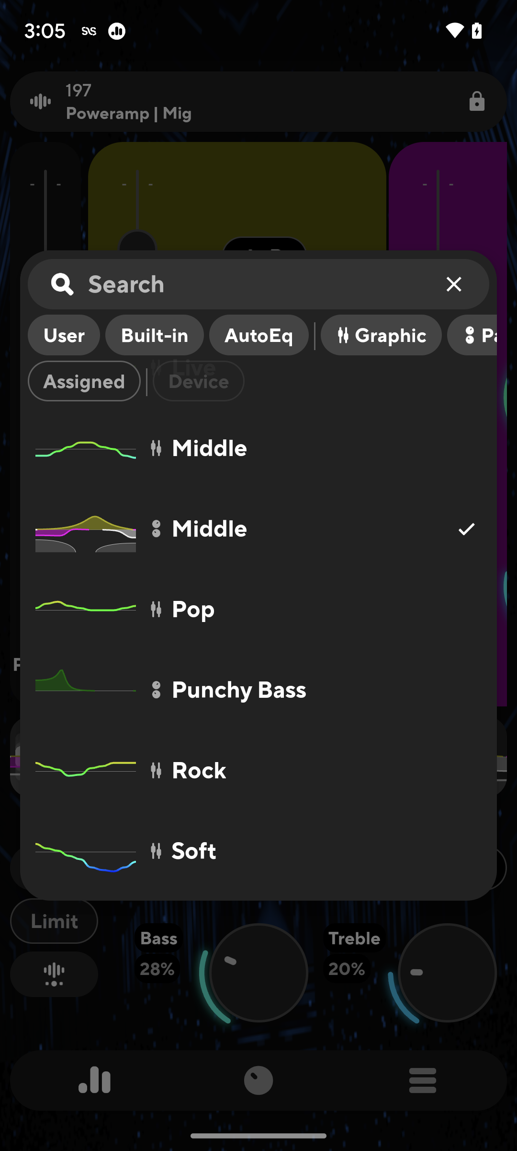Select the Rock preset
This screenshot has height=1151, width=517.
point(198,770)
